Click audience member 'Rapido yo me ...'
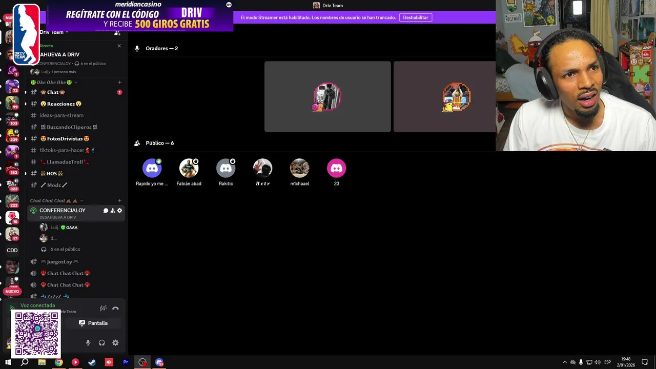The width and height of the screenshot is (656, 369). (152, 173)
